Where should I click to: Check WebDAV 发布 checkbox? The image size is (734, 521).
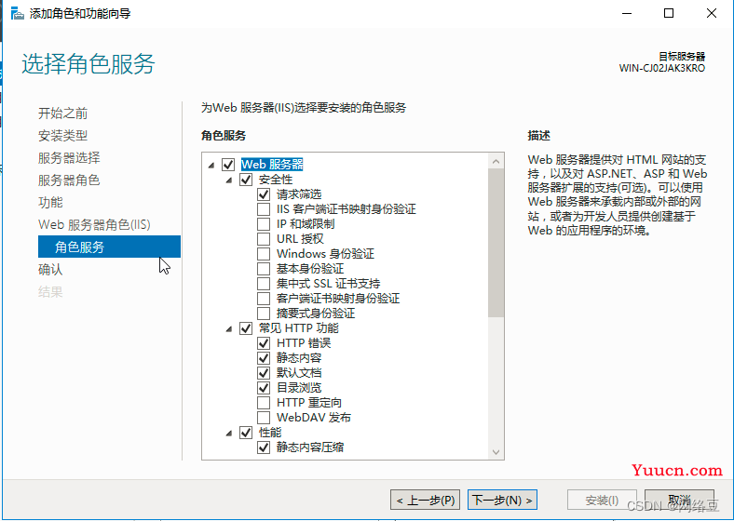point(264,418)
